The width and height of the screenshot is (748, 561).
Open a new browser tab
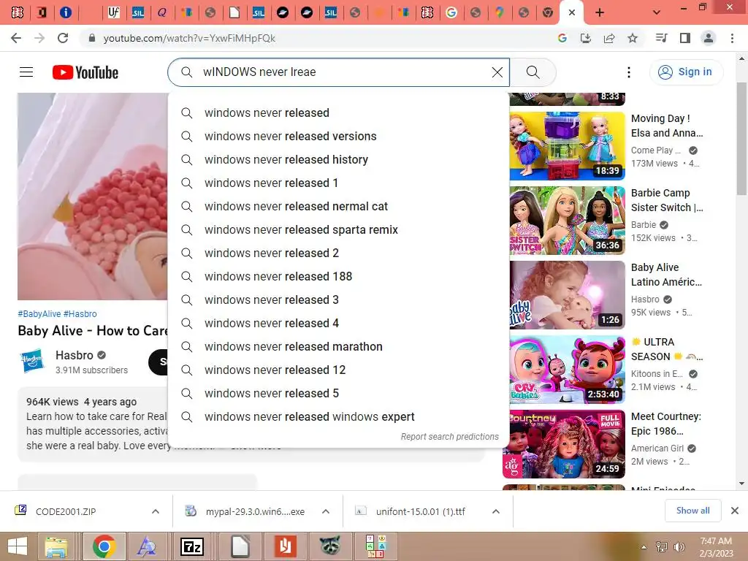pos(600,12)
